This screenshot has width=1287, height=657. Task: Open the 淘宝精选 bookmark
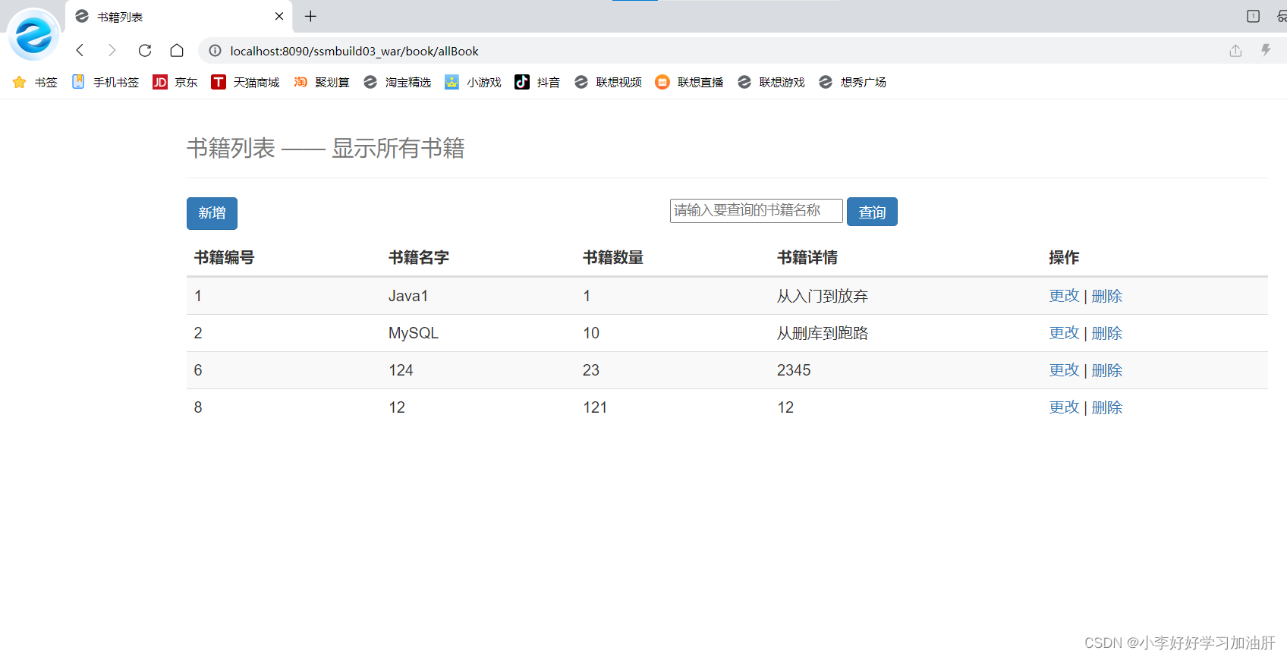pos(397,82)
